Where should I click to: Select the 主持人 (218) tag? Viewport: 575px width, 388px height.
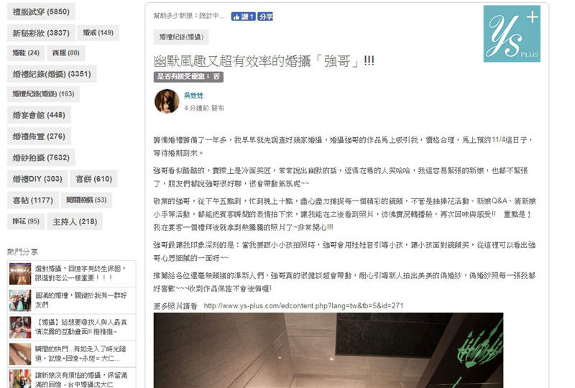75,221
